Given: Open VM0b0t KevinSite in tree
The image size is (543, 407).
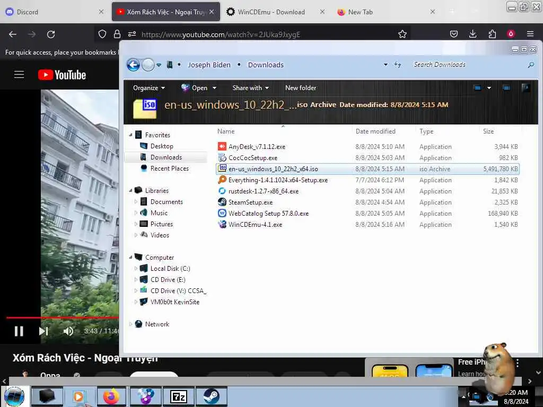Looking at the screenshot, I should [174, 302].
